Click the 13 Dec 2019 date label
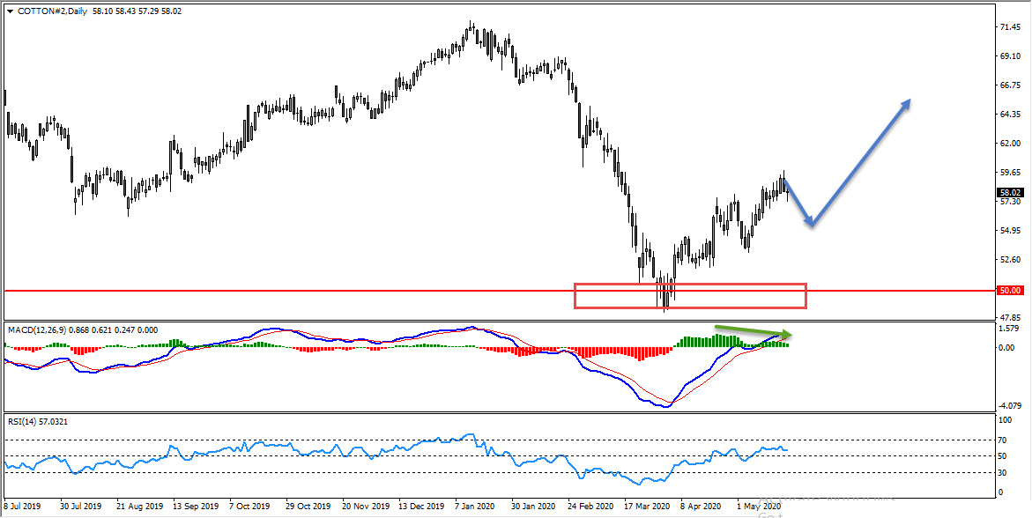This screenshot has height=518, width=1032. tap(422, 507)
